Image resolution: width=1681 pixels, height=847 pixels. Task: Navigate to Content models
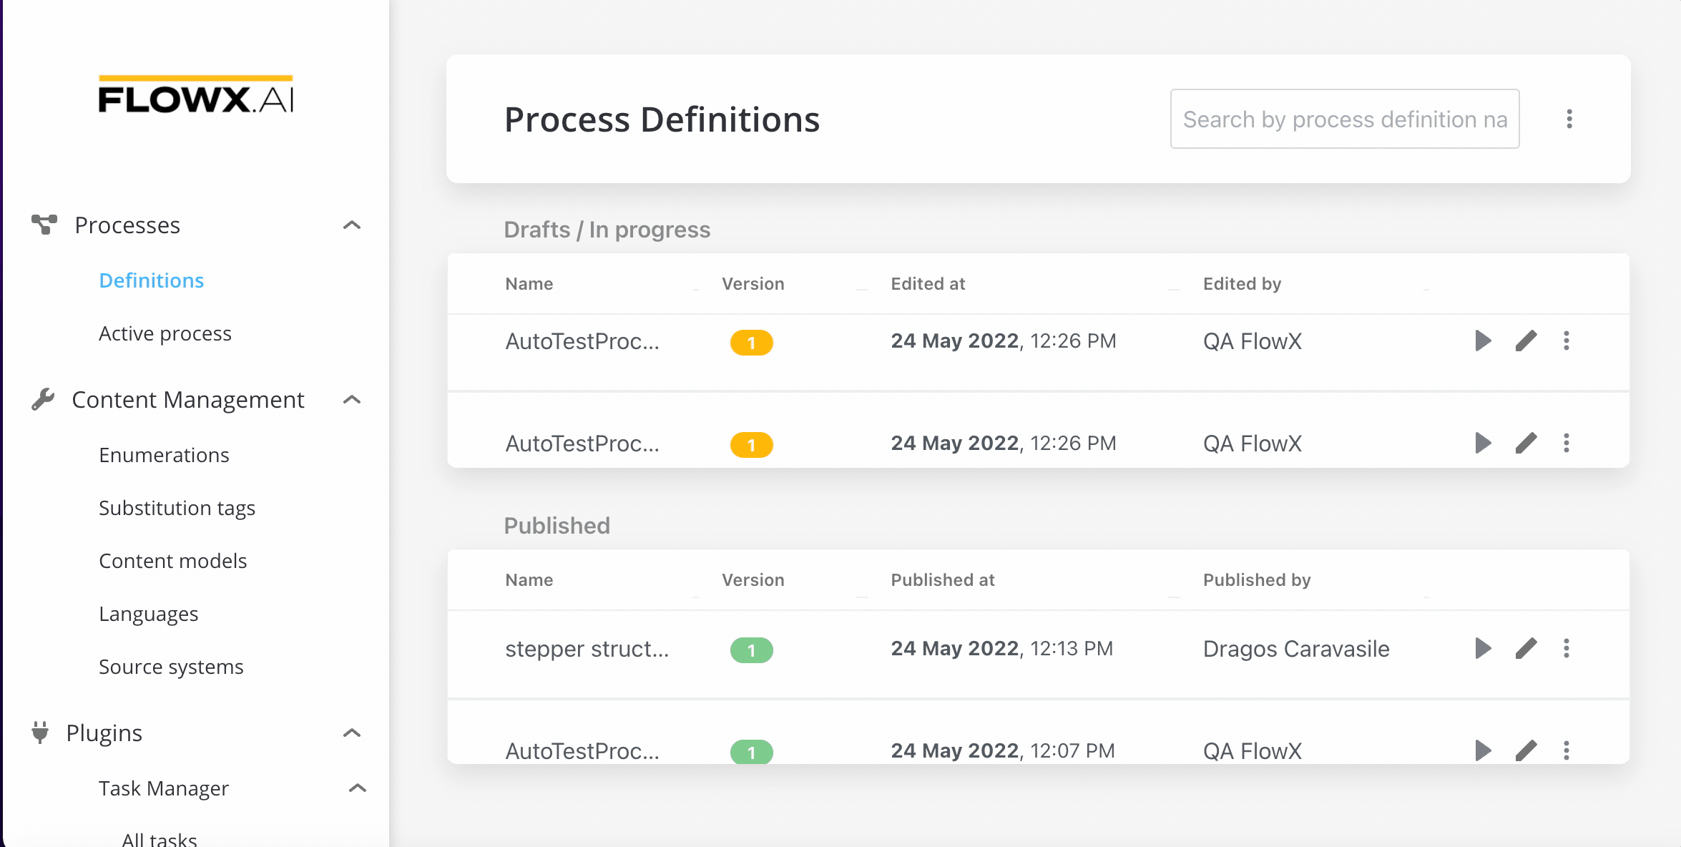coord(172,561)
